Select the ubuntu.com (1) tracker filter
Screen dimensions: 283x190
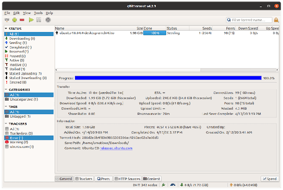29,147
